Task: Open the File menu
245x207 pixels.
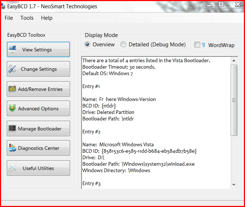Action: point(9,18)
